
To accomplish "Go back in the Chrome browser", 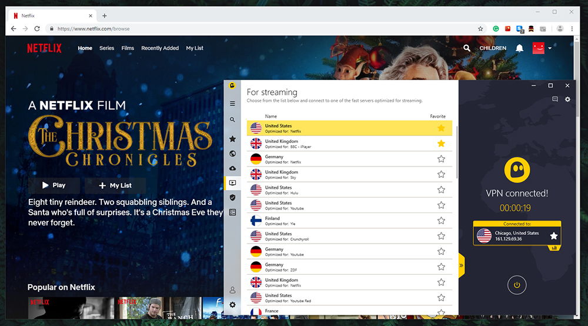I will pos(14,28).
